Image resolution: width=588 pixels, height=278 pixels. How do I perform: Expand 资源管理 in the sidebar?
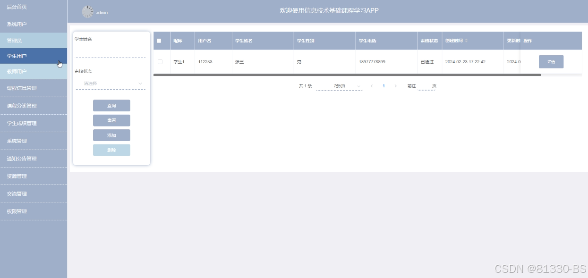[34, 176]
